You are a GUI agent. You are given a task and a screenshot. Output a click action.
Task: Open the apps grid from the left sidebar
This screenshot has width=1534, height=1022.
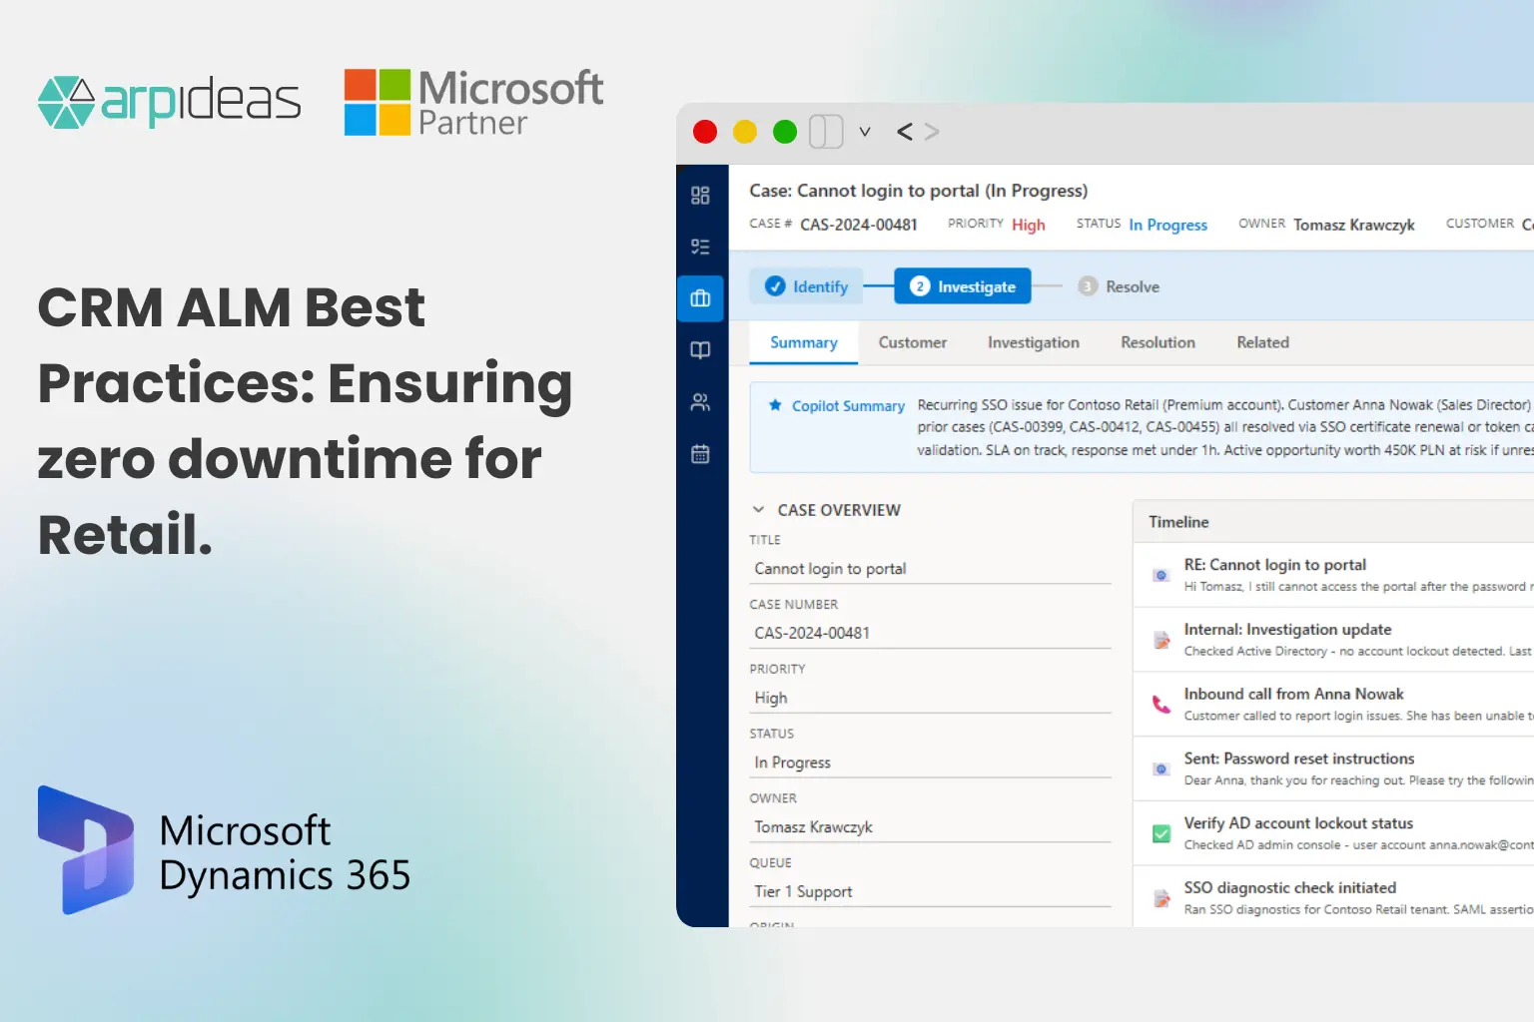(x=700, y=196)
